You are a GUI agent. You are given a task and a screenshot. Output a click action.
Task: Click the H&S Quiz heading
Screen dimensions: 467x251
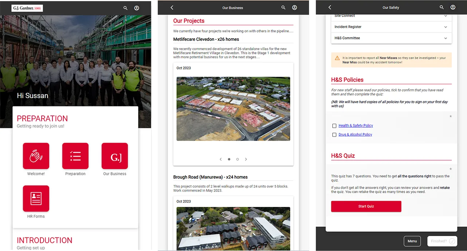tap(343, 156)
